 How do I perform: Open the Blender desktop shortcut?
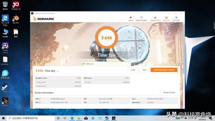[x=16, y=19]
